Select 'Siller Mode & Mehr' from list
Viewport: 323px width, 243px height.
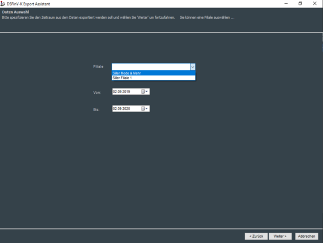pos(153,73)
